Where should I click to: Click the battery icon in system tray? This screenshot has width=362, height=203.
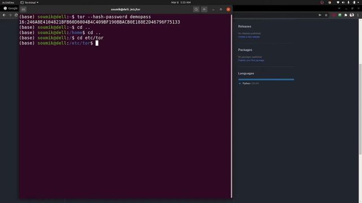355,2
